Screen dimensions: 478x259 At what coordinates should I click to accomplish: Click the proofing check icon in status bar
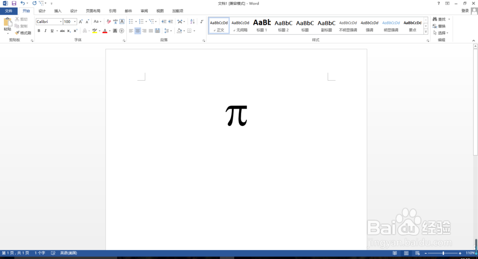(53, 253)
